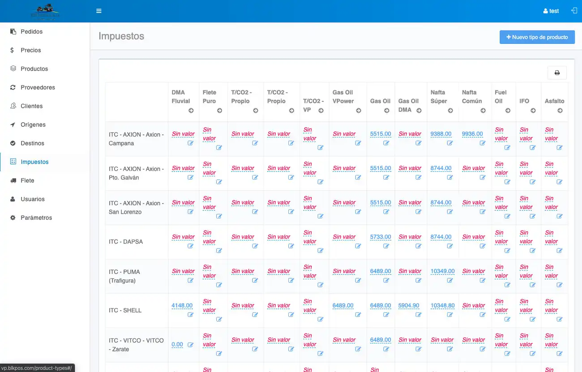Edit Gas Oil icon in San Lorenzo row
Screen dimensions: 582x372
pos(386,212)
